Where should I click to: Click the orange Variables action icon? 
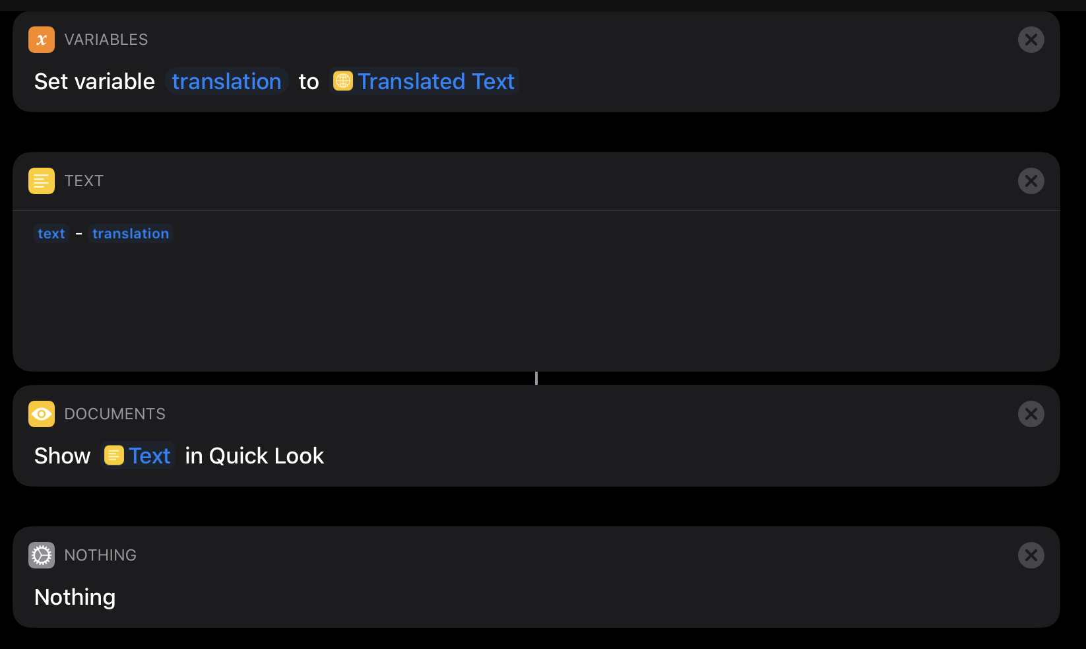[42, 40]
